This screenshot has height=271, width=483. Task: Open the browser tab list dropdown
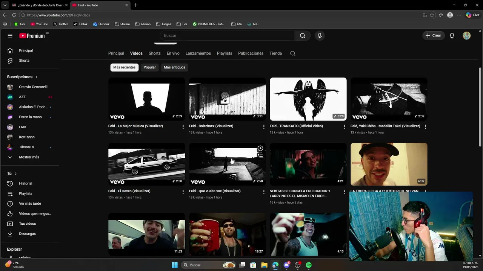[x=5, y=5]
